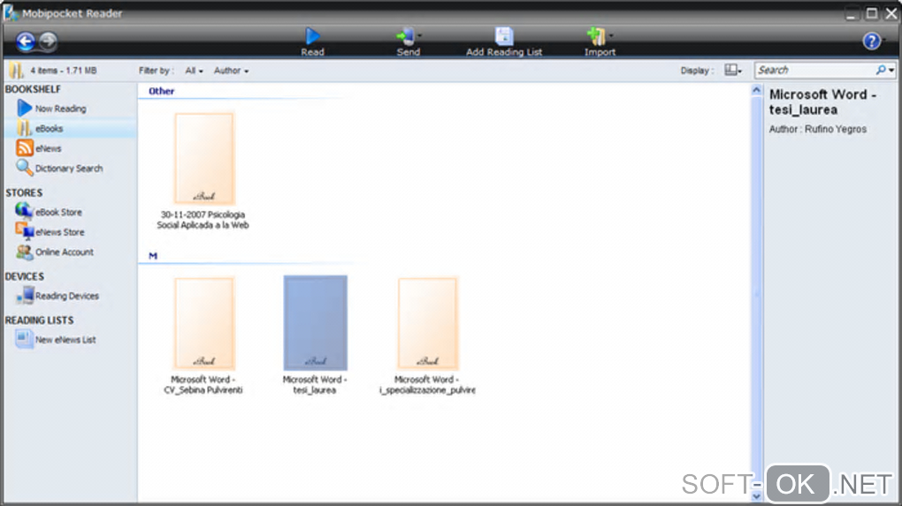Select the highlighted tesi_laurea book cover

point(315,323)
